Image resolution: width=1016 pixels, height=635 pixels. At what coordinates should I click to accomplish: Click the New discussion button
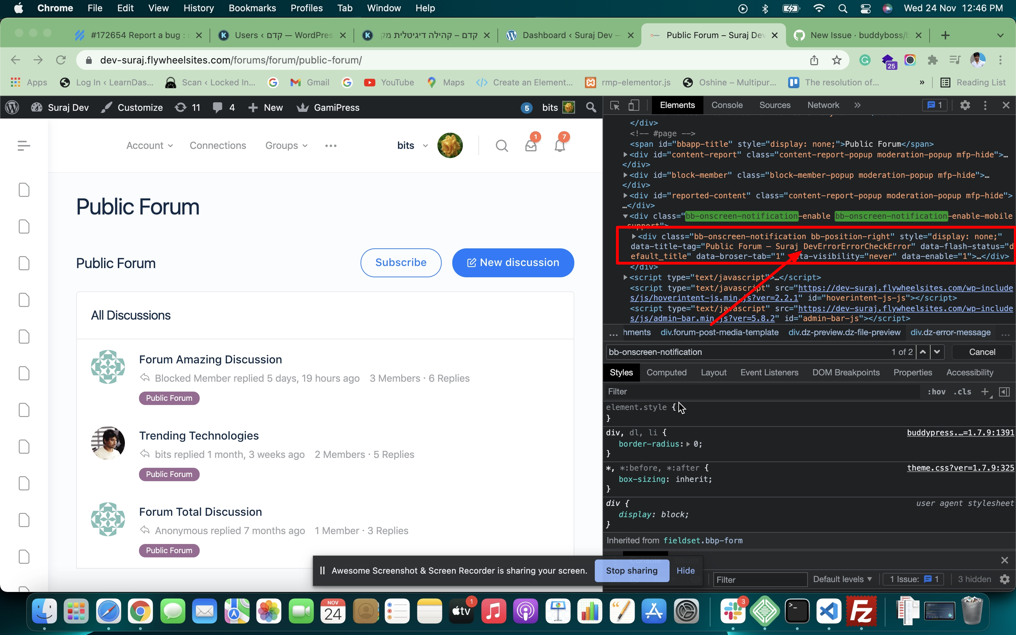[513, 262]
